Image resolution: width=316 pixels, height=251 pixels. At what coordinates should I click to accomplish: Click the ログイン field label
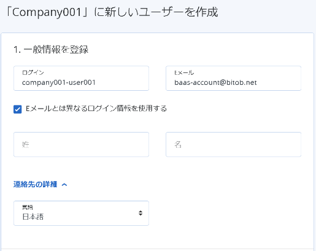pyautogui.click(x=33, y=72)
